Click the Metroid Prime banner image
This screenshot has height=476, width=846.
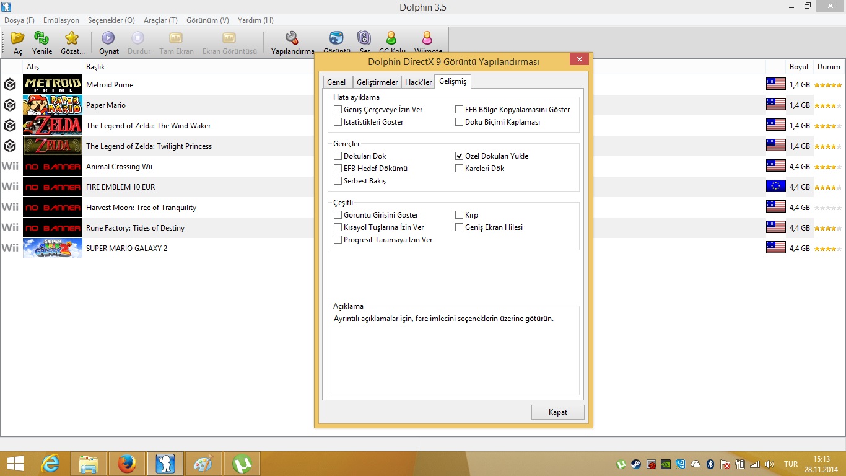[x=53, y=84]
